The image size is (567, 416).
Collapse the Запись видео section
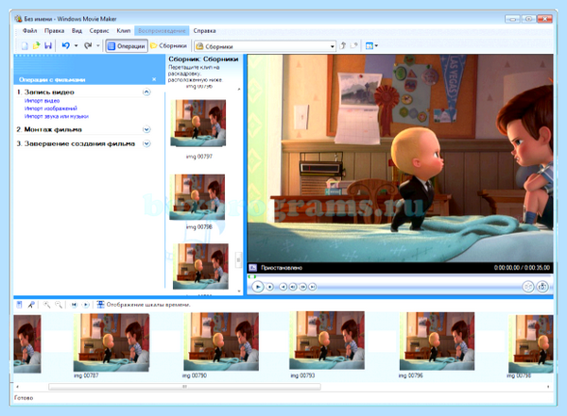(x=146, y=92)
